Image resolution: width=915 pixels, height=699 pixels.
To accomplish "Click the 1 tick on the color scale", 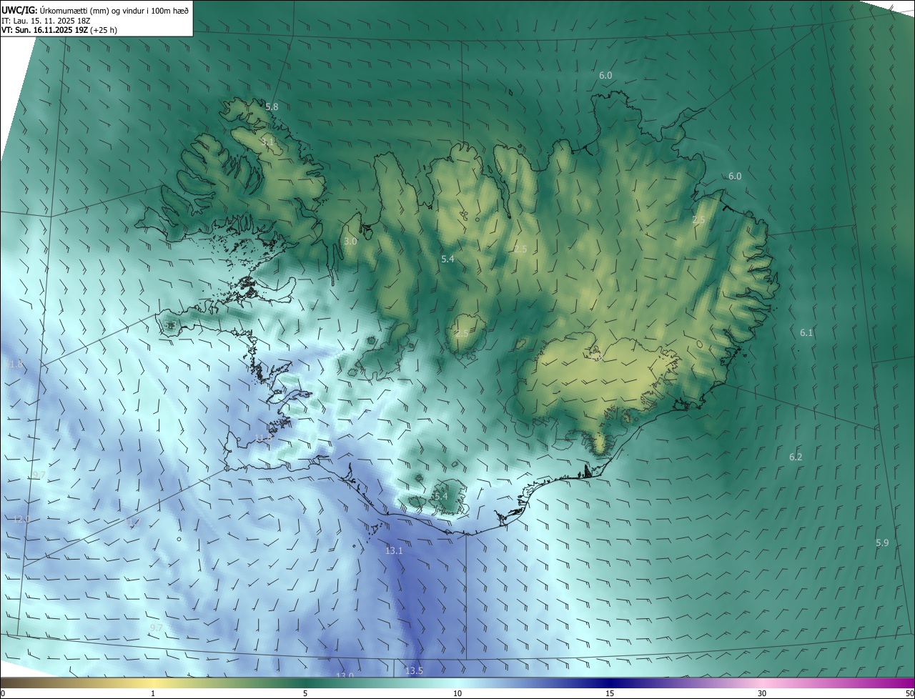I will coord(153,693).
